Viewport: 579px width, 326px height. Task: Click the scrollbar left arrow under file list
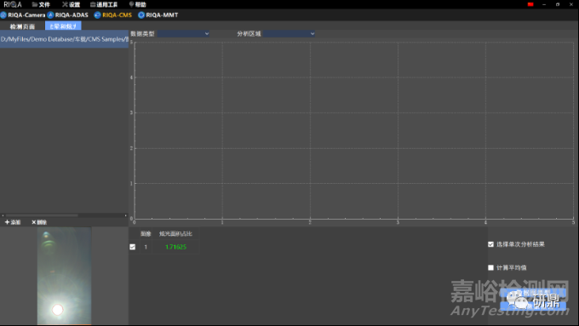[x=3, y=215]
